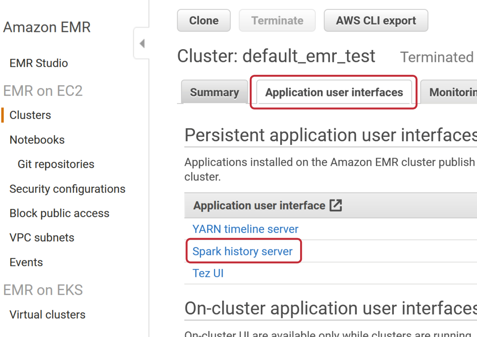
Task: Switch to the Summary tab
Action: tap(214, 92)
